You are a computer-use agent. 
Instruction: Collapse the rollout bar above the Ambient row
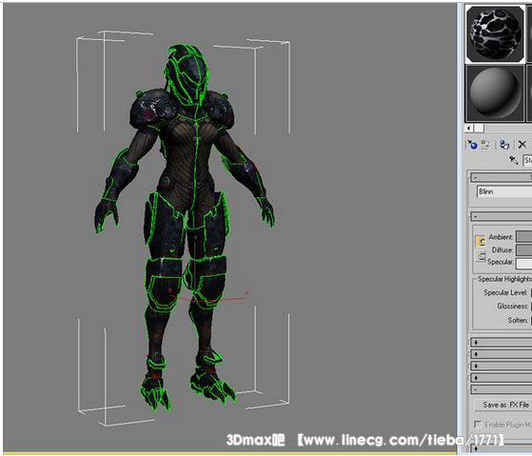point(502,216)
